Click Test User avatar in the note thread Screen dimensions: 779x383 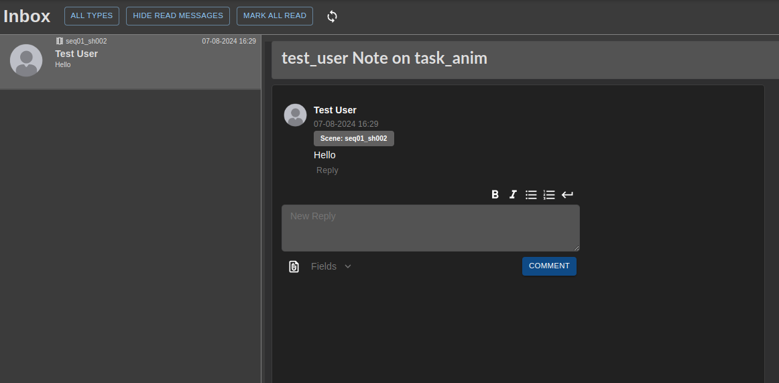click(x=296, y=115)
